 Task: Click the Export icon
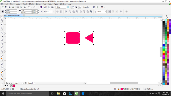(x=49, y=7)
